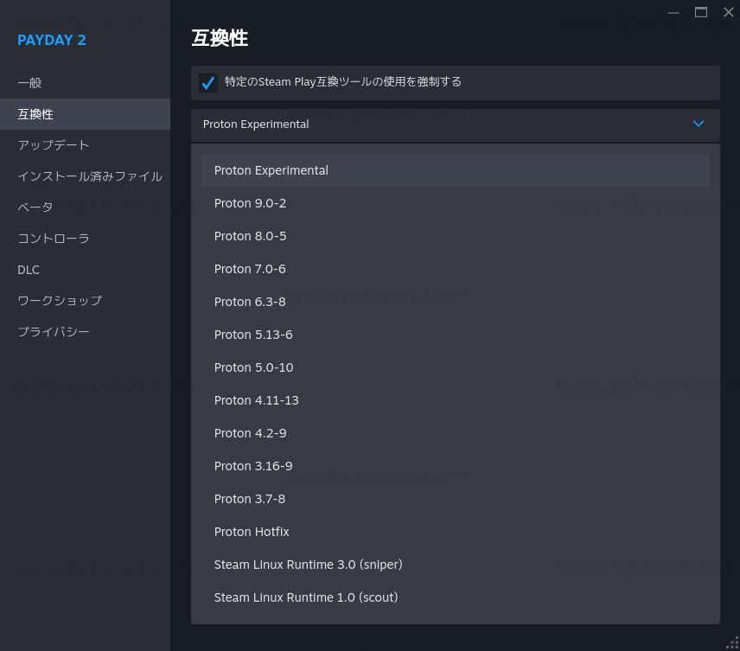Open インストール済みファイル tab
The image size is (740, 651).
pos(85,176)
